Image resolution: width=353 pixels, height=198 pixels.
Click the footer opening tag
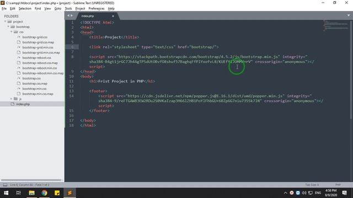(x=98, y=91)
